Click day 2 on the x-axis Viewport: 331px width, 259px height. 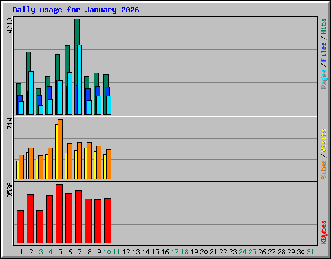pyautogui.click(x=31, y=252)
